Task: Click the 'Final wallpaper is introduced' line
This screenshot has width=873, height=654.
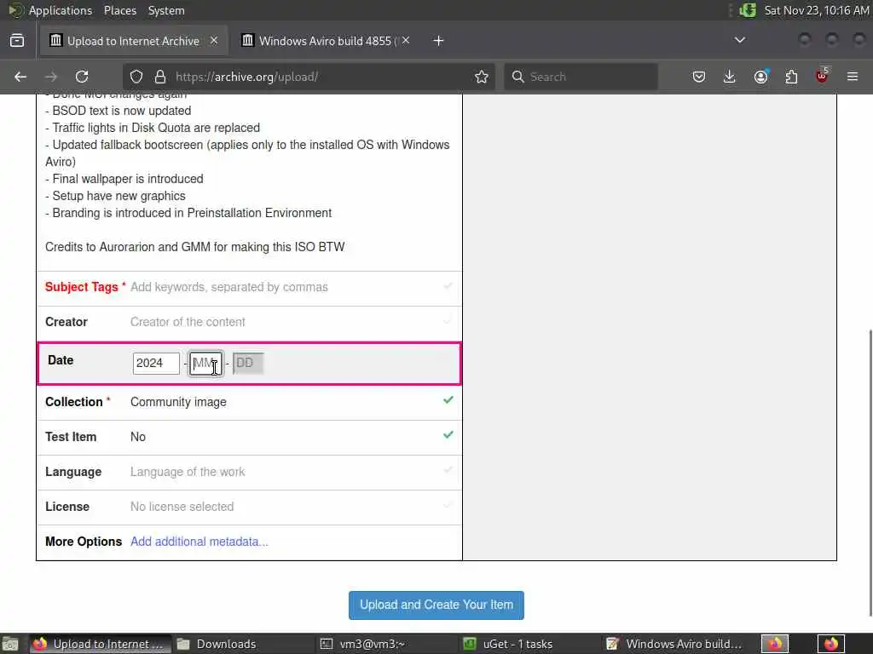Action: click(x=124, y=179)
